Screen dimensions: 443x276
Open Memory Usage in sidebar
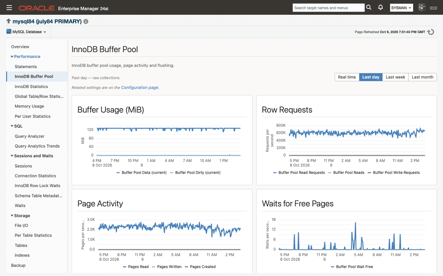click(29, 106)
